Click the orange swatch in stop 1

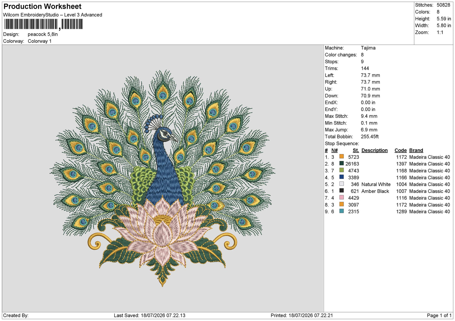(342, 157)
